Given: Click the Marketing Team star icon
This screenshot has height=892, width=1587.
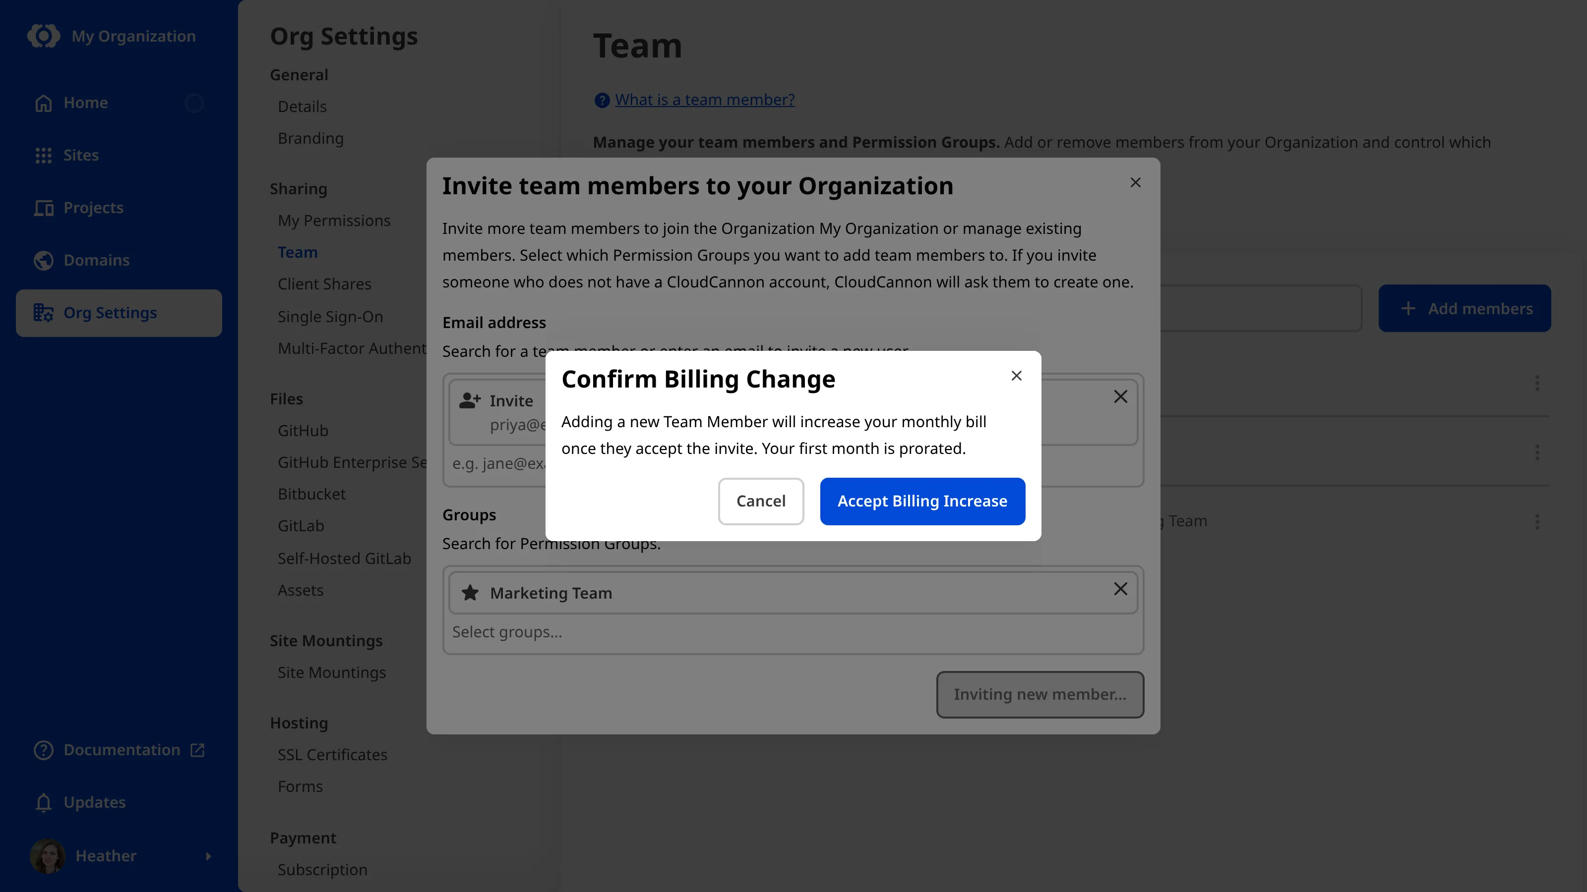Looking at the screenshot, I should [x=470, y=593].
